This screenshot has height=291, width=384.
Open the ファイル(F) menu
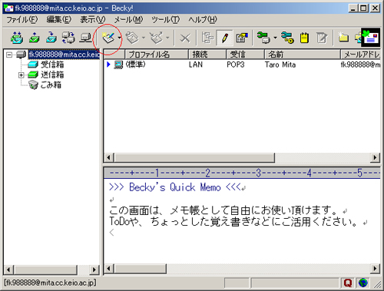(22, 20)
